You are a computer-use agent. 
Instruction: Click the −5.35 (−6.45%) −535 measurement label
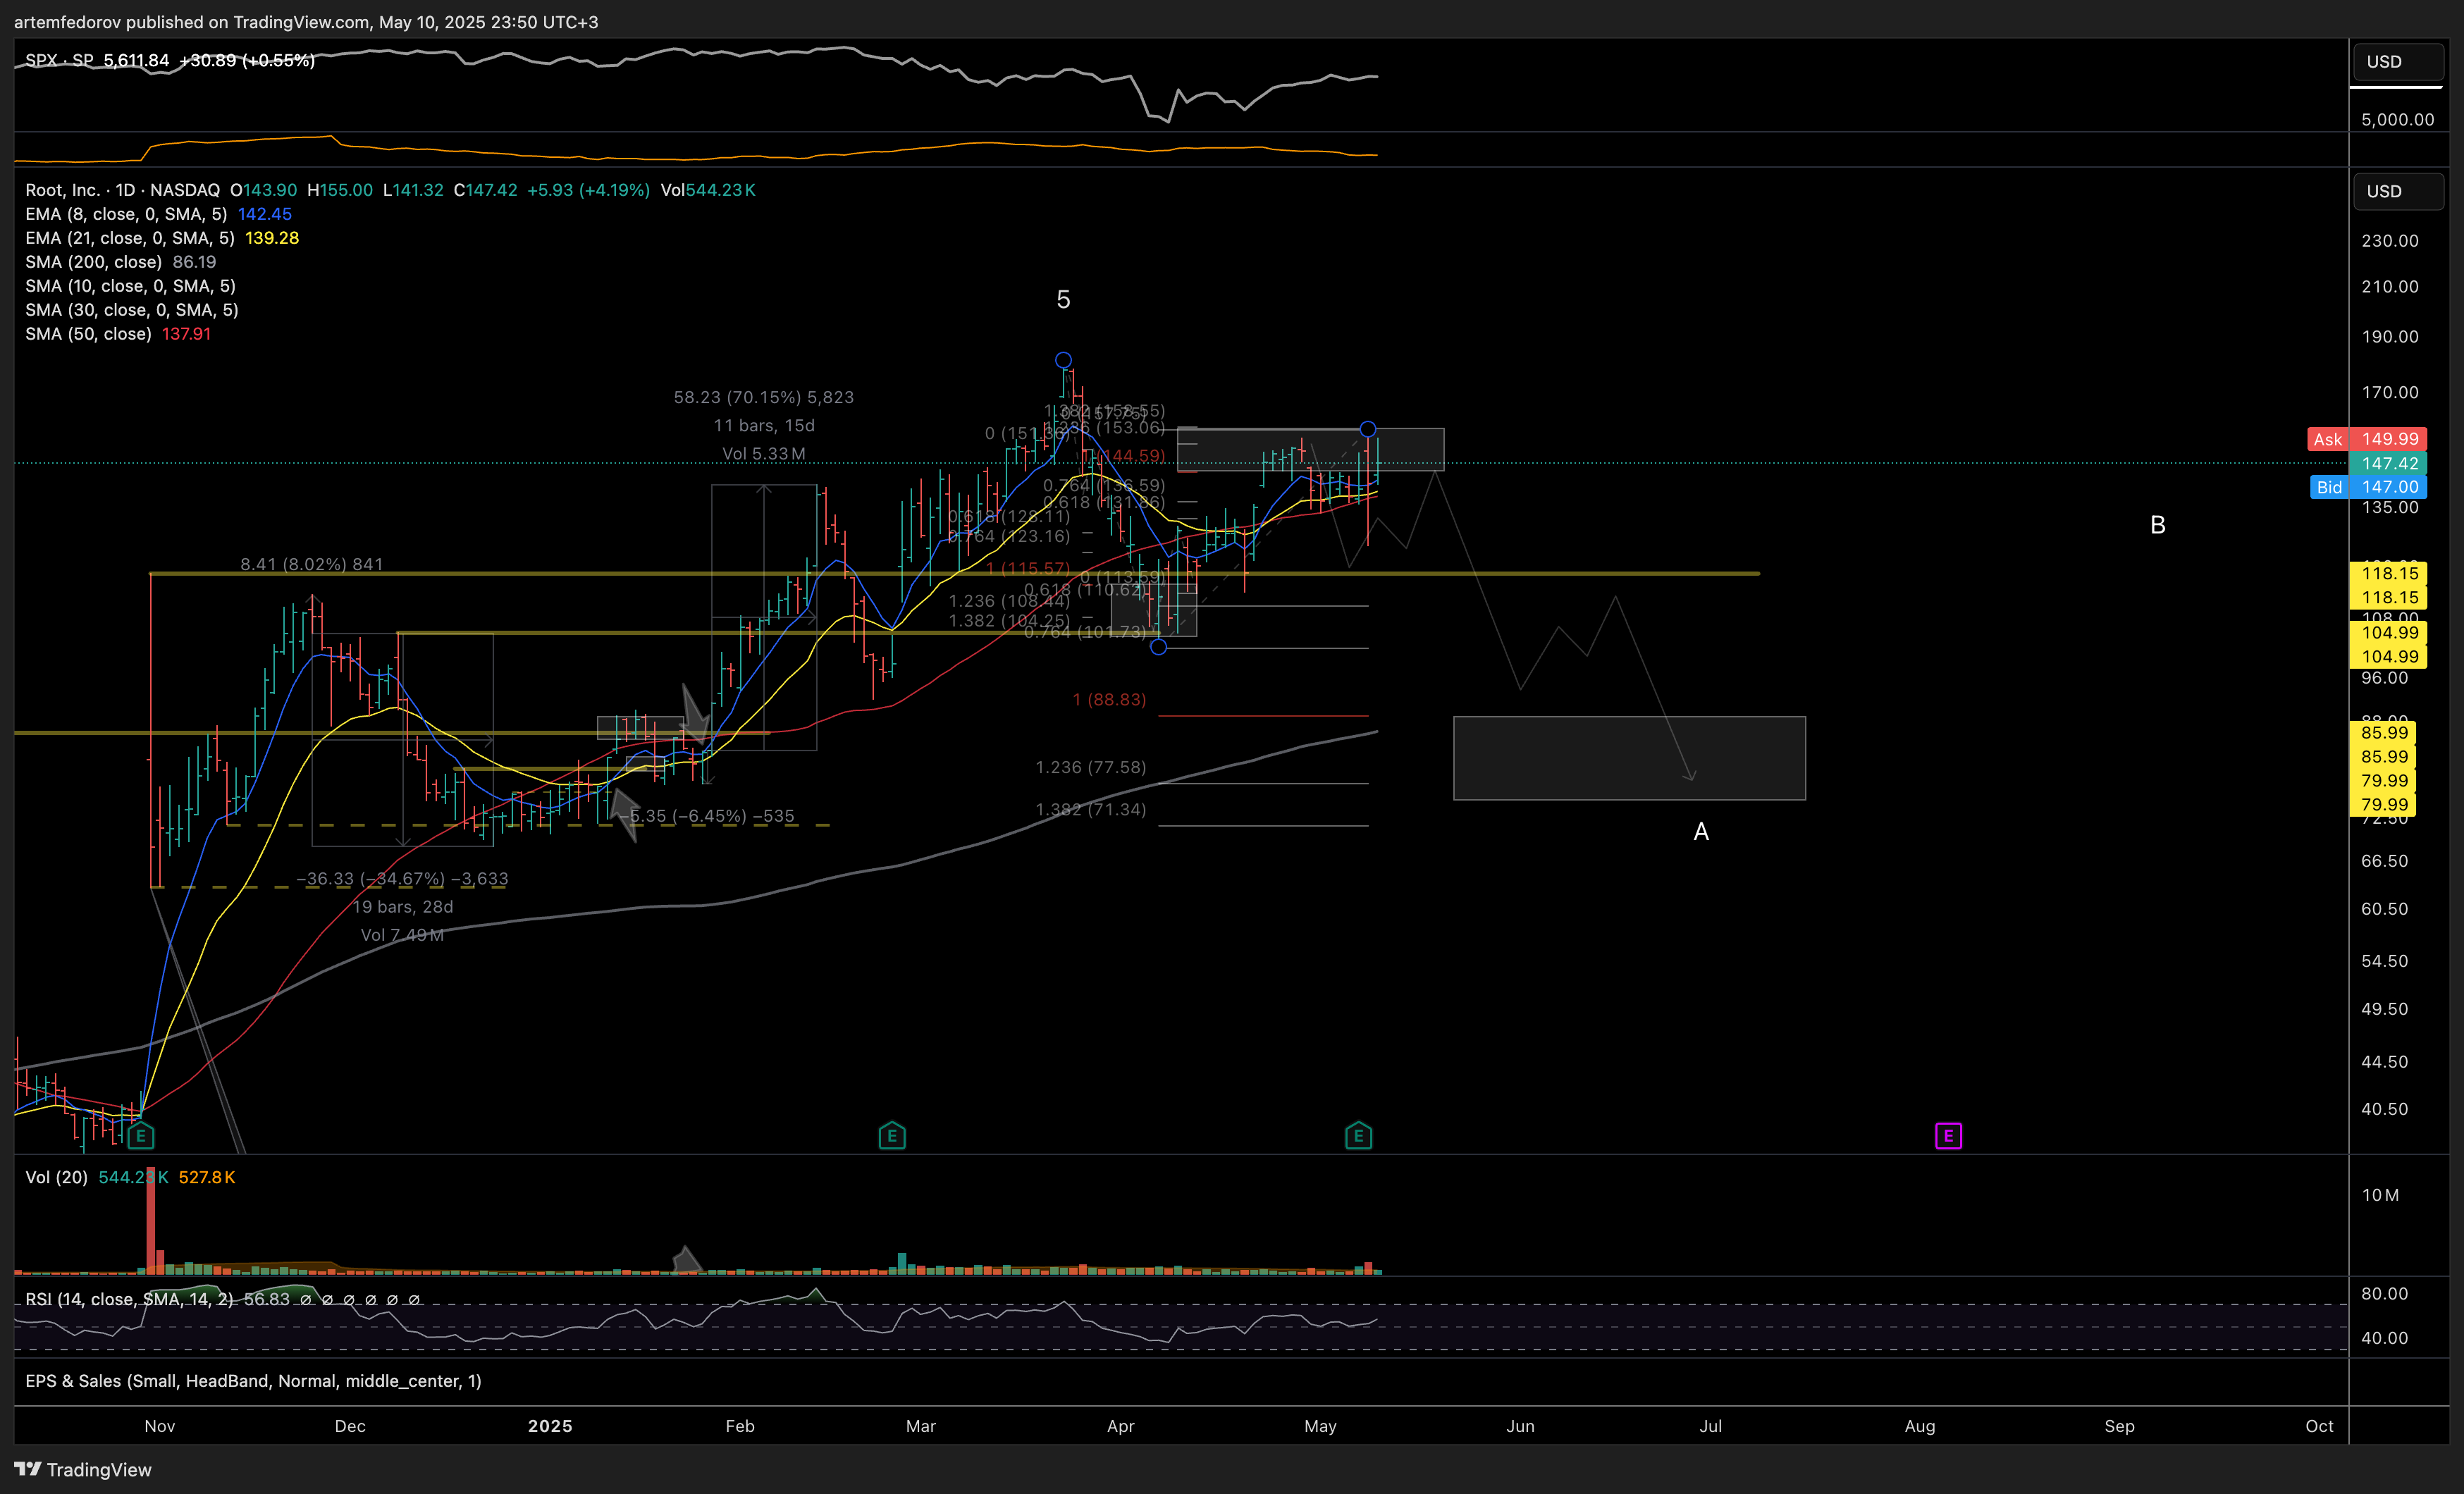coord(706,816)
